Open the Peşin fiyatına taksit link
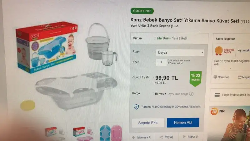 coord(236,95)
